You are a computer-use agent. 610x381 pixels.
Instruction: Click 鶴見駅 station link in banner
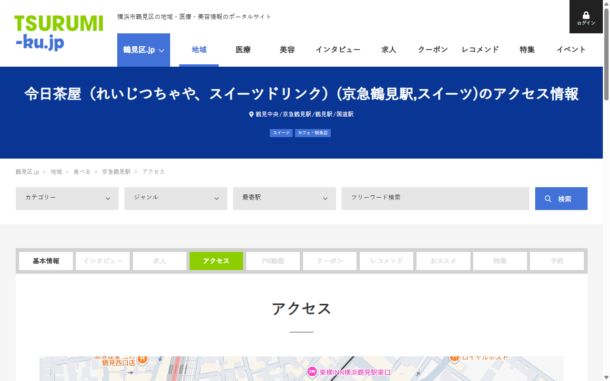324,114
